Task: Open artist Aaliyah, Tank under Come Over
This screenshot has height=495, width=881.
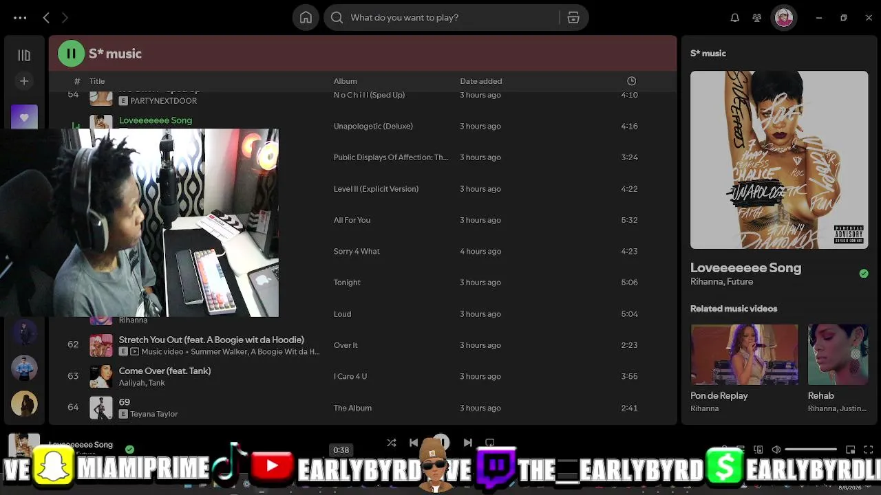Action: pos(142,383)
